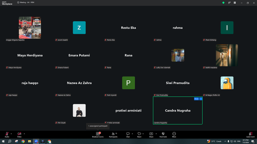257x144 pixels.
Task: Open File Explorer from the taskbar
Action: tap(29, 141)
